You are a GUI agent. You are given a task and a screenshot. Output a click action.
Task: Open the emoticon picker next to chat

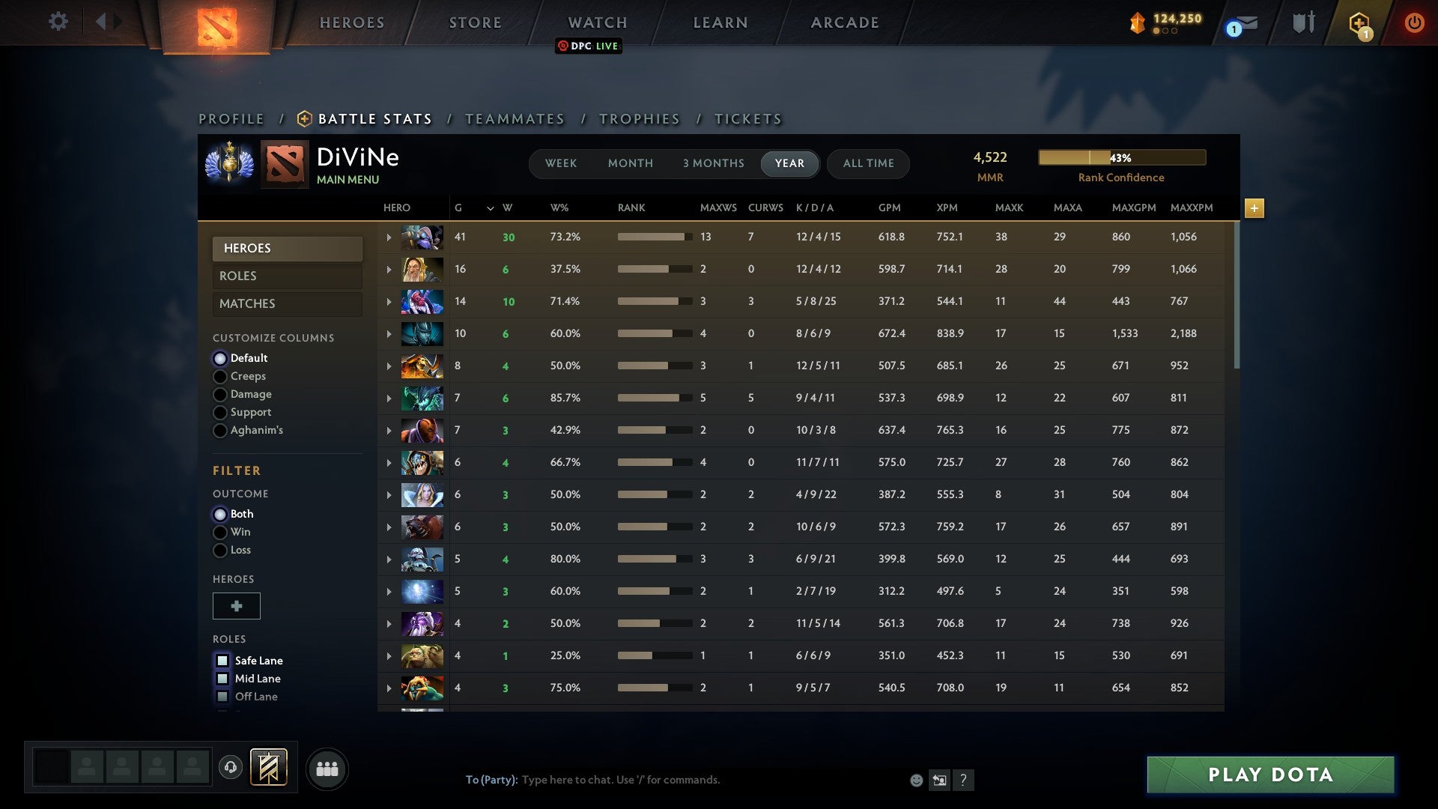click(x=916, y=780)
